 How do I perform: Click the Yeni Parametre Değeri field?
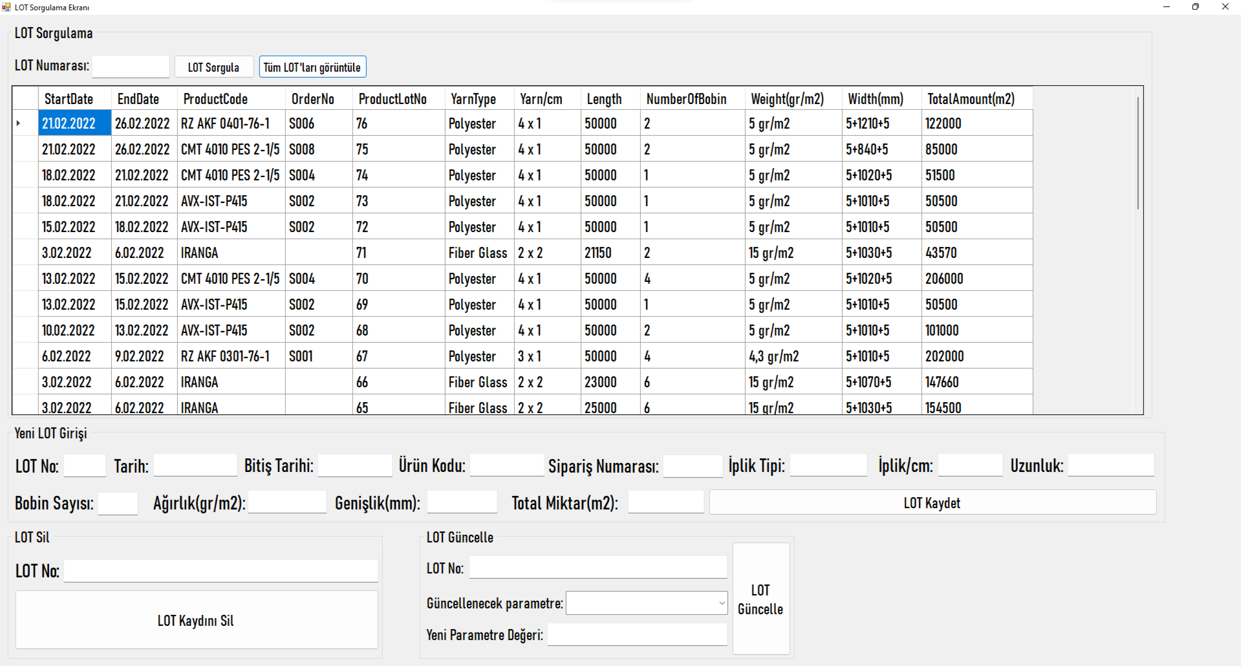tap(637, 634)
